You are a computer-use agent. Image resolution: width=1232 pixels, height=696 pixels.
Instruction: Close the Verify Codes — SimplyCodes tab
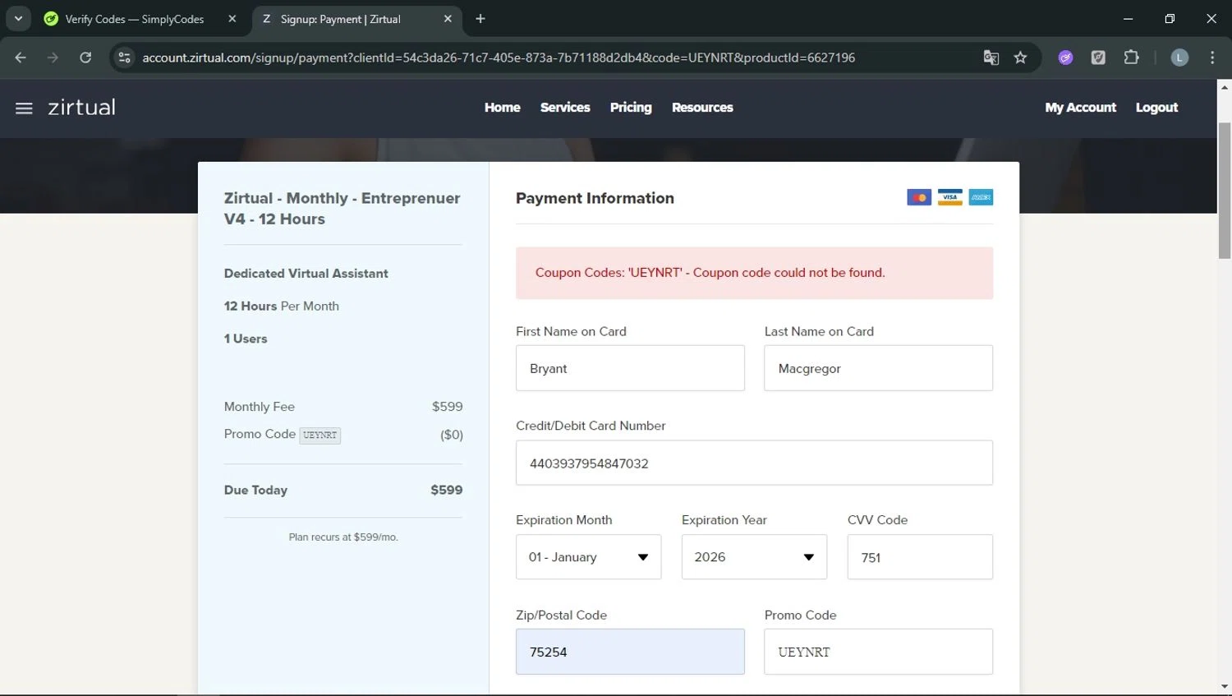tap(232, 19)
